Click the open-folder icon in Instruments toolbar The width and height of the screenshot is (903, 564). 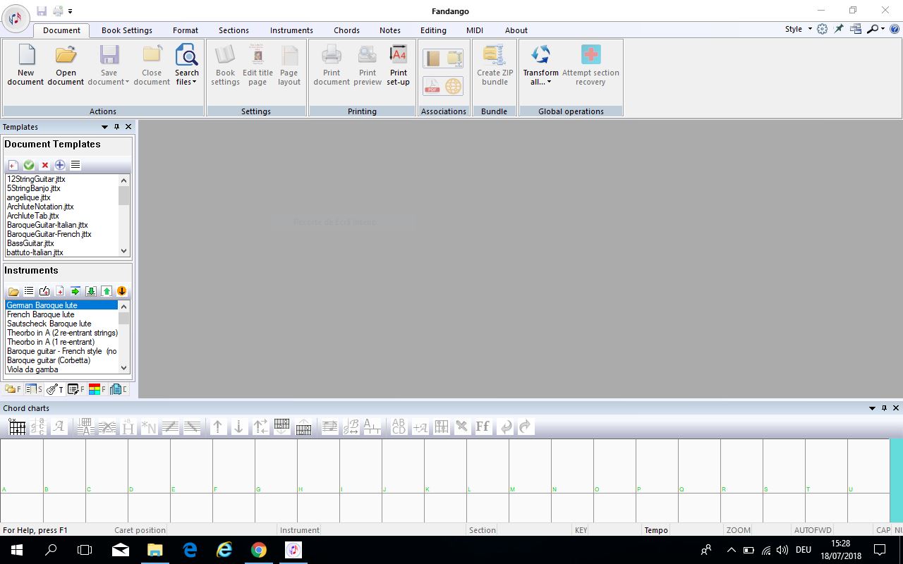pos(13,291)
